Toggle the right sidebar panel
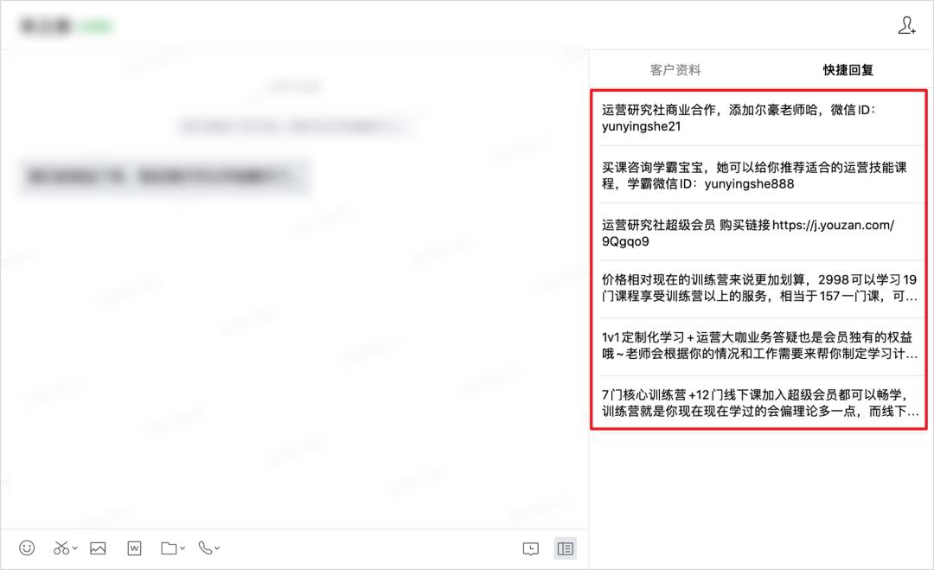 coord(566,548)
